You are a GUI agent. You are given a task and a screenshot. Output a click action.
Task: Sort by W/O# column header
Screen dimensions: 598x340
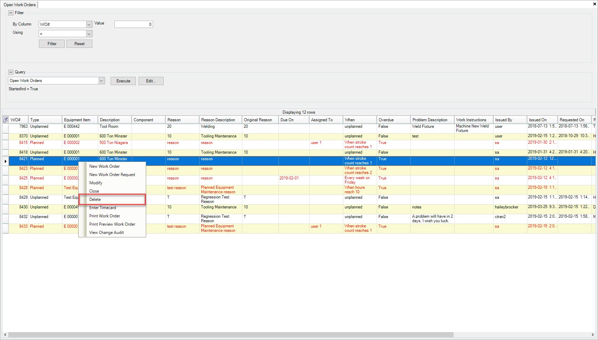coord(19,120)
